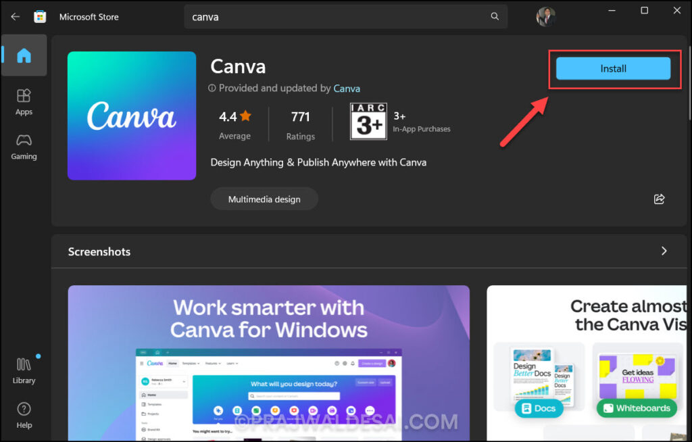Go back with the arrow icon
Image resolution: width=692 pixels, height=442 pixels.
point(16,17)
